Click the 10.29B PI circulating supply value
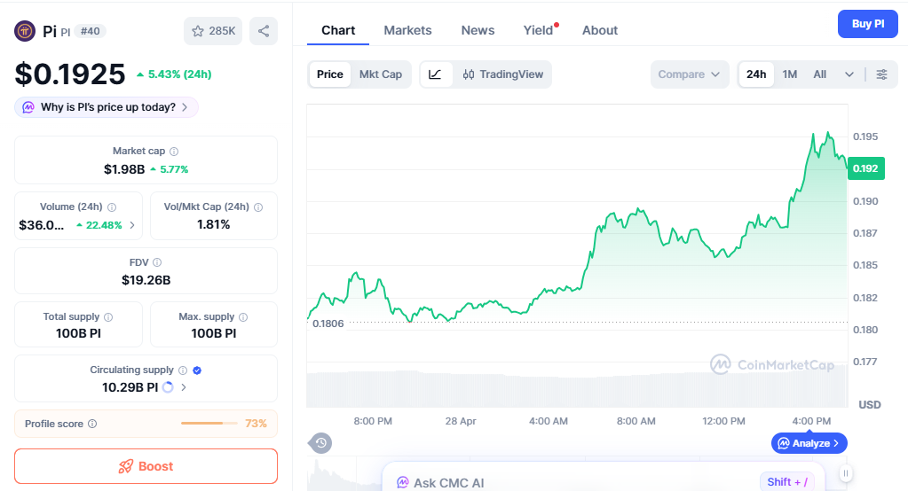The height and width of the screenshot is (491, 908). [130, 387]
